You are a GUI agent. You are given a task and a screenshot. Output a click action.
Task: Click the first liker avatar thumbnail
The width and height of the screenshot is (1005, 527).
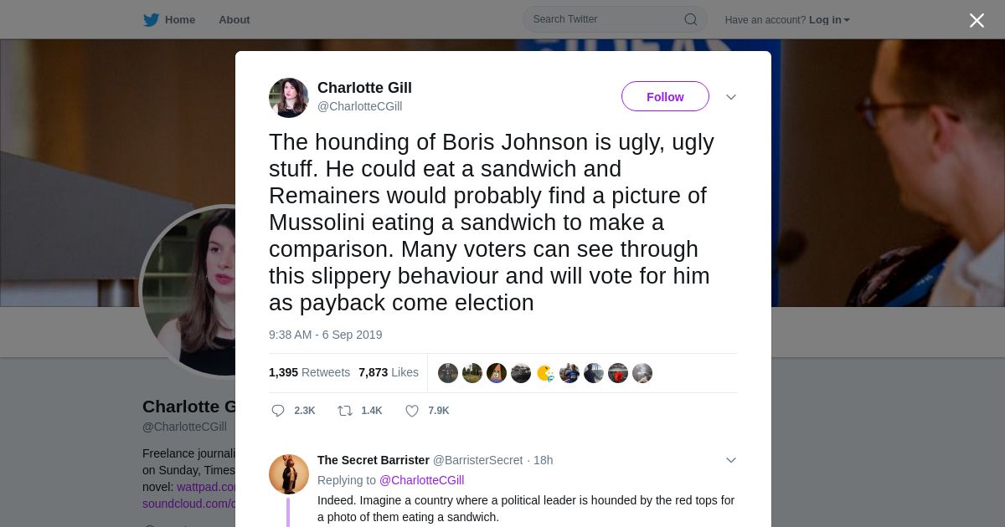point(448,373)
